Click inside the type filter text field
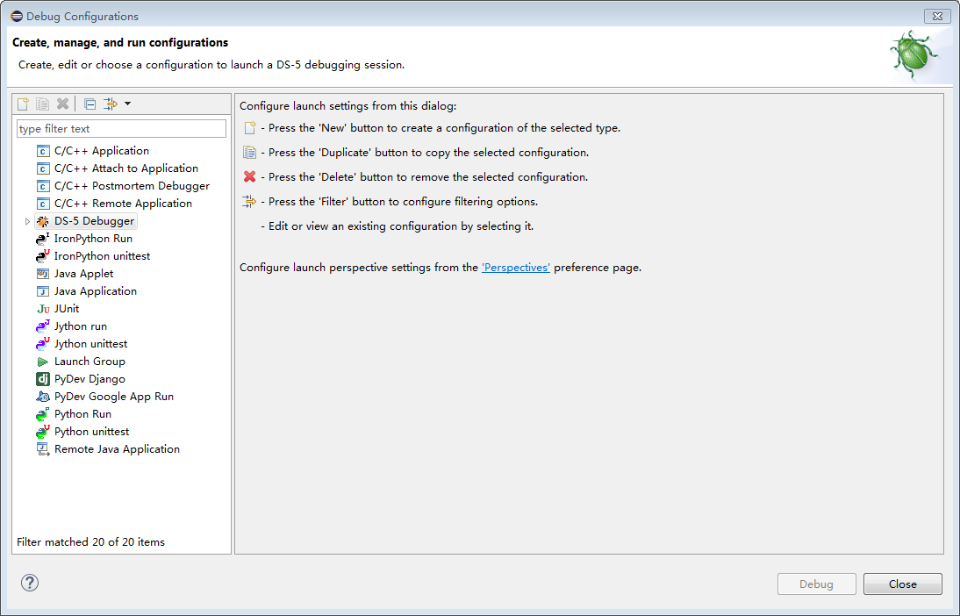Viewport: 960px width, 616px height. (x=121, y=129)
